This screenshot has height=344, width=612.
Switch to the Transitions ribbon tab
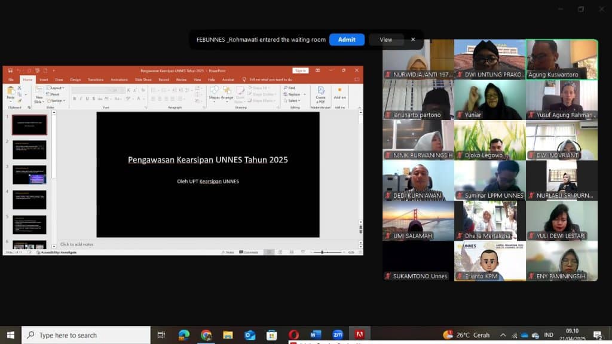click(96, 79)
